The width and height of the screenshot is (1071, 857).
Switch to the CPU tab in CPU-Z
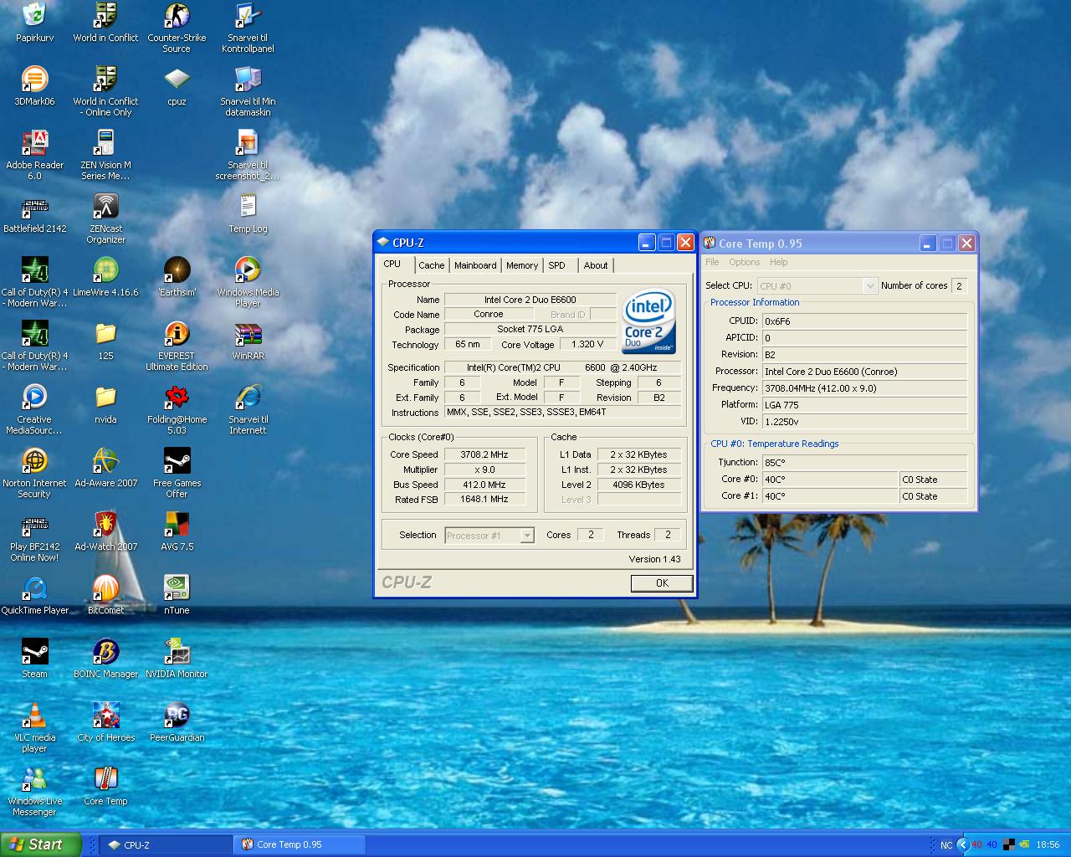pos(392,264)
